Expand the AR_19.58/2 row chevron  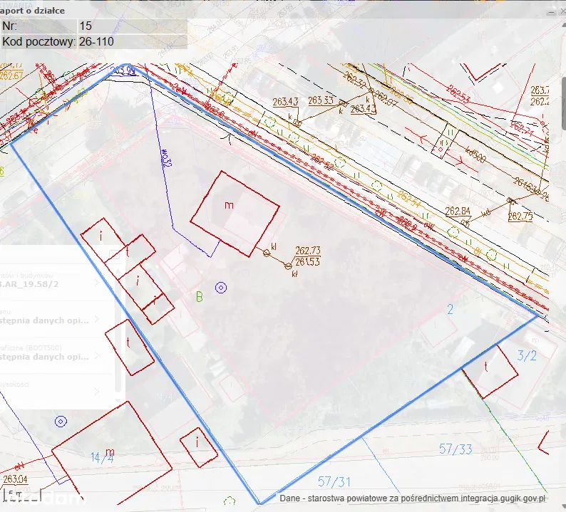pyautogui.click(x=97, y=282)
